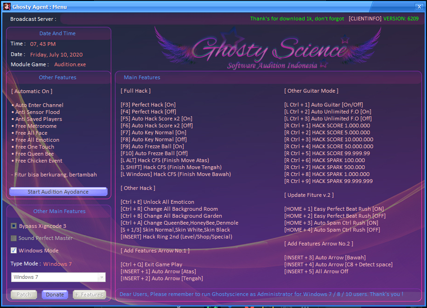
Task: Click the Broadcast Server message text
Action: point(297,19)
